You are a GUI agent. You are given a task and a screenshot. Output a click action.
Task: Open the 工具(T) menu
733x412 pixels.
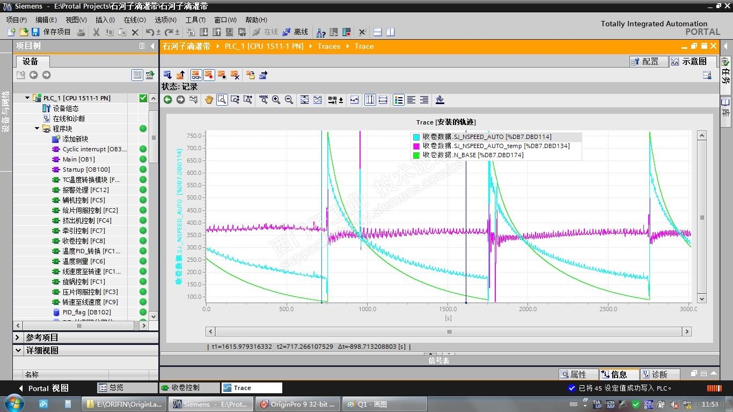pos(196,20)
